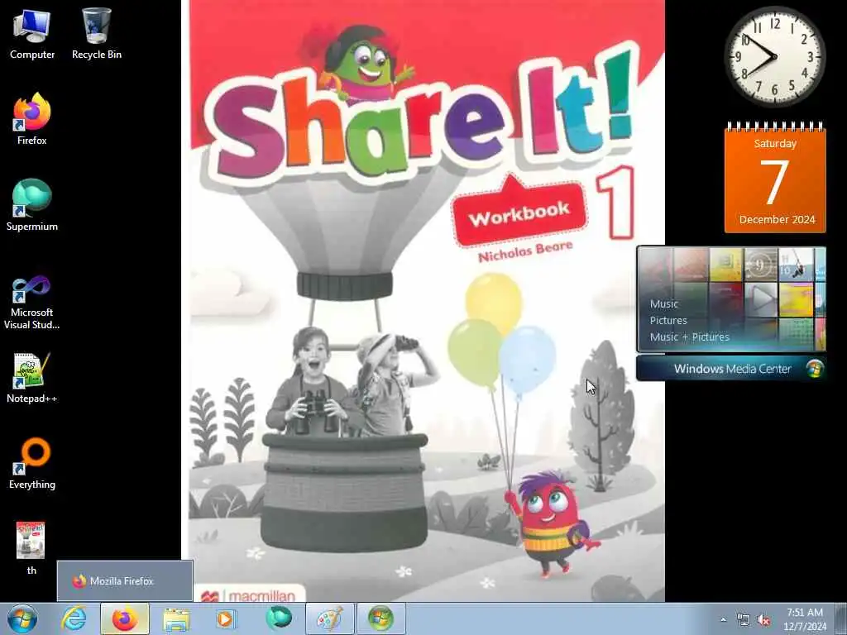Click the Paint taskbar button
The width and height of the screenshot is (847, 635).
tap(329, 618)
